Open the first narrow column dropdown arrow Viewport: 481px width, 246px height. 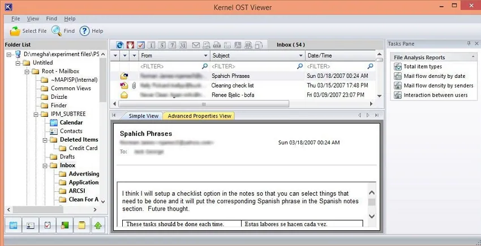(x=115, y=56)
